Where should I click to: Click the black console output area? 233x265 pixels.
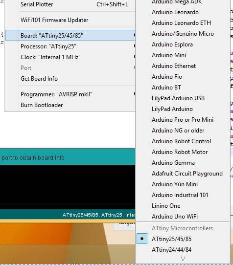pyautogui.click(x=68, y=187)
